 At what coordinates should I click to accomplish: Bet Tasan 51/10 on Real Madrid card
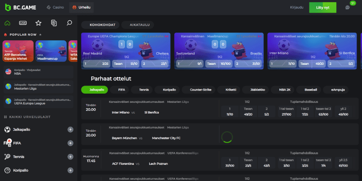tap(126, 64)
